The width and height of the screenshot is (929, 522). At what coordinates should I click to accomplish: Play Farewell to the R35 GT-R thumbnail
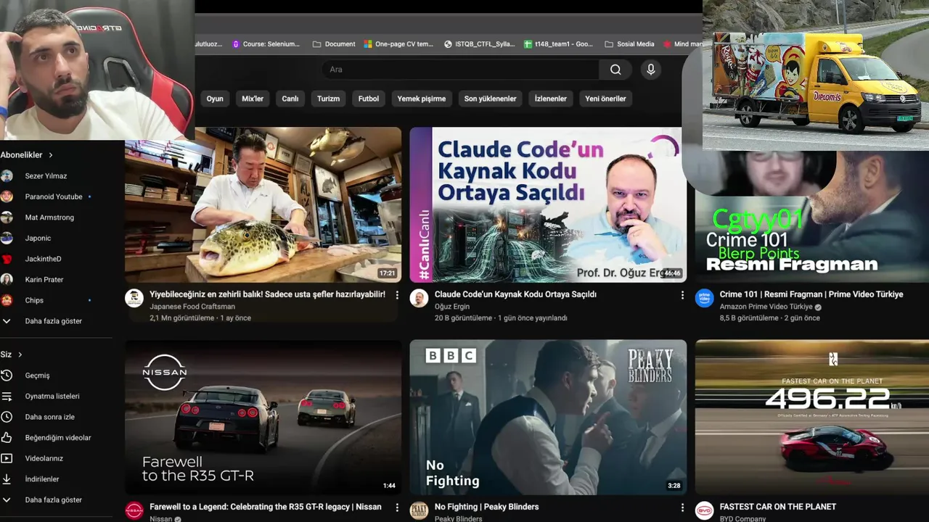[x=263, y=418]
